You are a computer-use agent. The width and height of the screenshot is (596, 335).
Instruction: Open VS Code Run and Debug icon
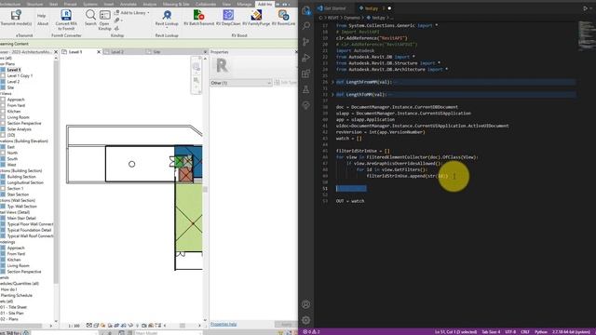tap(306, 58)
